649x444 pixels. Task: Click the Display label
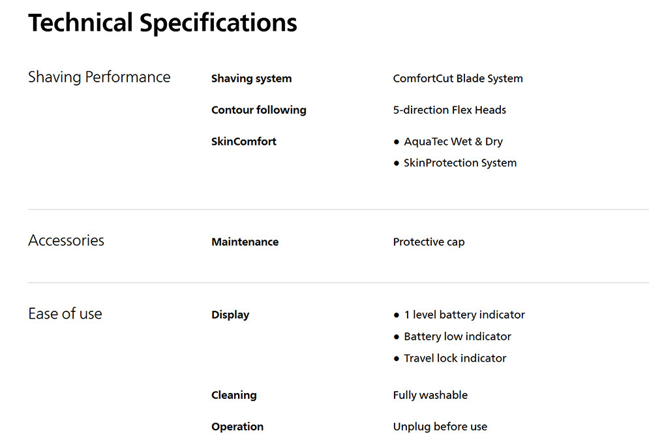(230, 315)
